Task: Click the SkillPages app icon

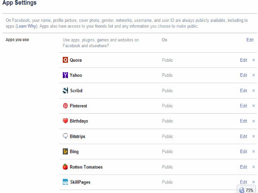Action: click(x=65, y=182)
